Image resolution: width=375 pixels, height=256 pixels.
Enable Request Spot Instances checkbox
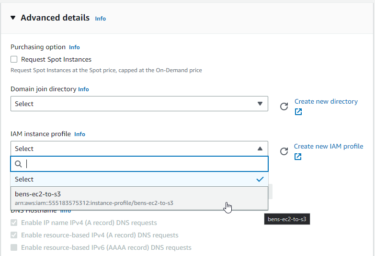(x=14, y=59)
